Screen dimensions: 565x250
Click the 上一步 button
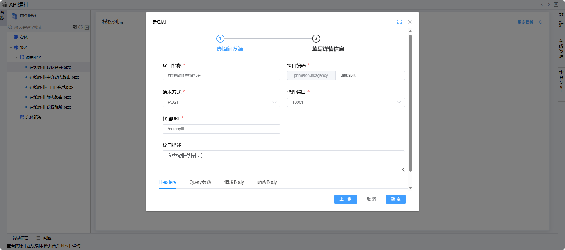[345, 199]
